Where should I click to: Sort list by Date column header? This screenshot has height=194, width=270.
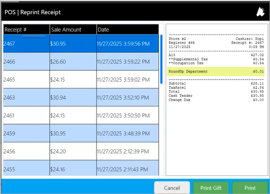point(127,29)
